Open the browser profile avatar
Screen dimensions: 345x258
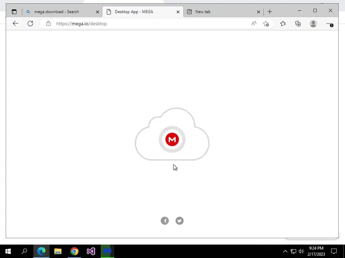click(313, 24)
